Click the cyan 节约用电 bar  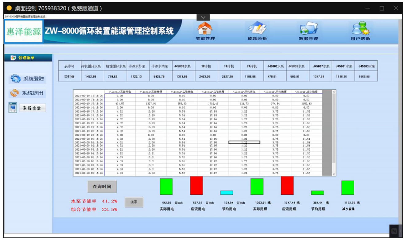[x=227, y=193]
